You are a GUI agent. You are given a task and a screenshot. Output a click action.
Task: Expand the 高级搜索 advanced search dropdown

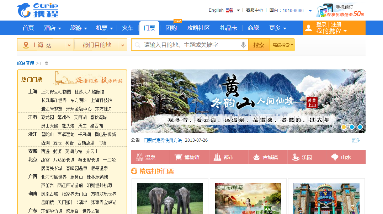click(x=283, y=45)
